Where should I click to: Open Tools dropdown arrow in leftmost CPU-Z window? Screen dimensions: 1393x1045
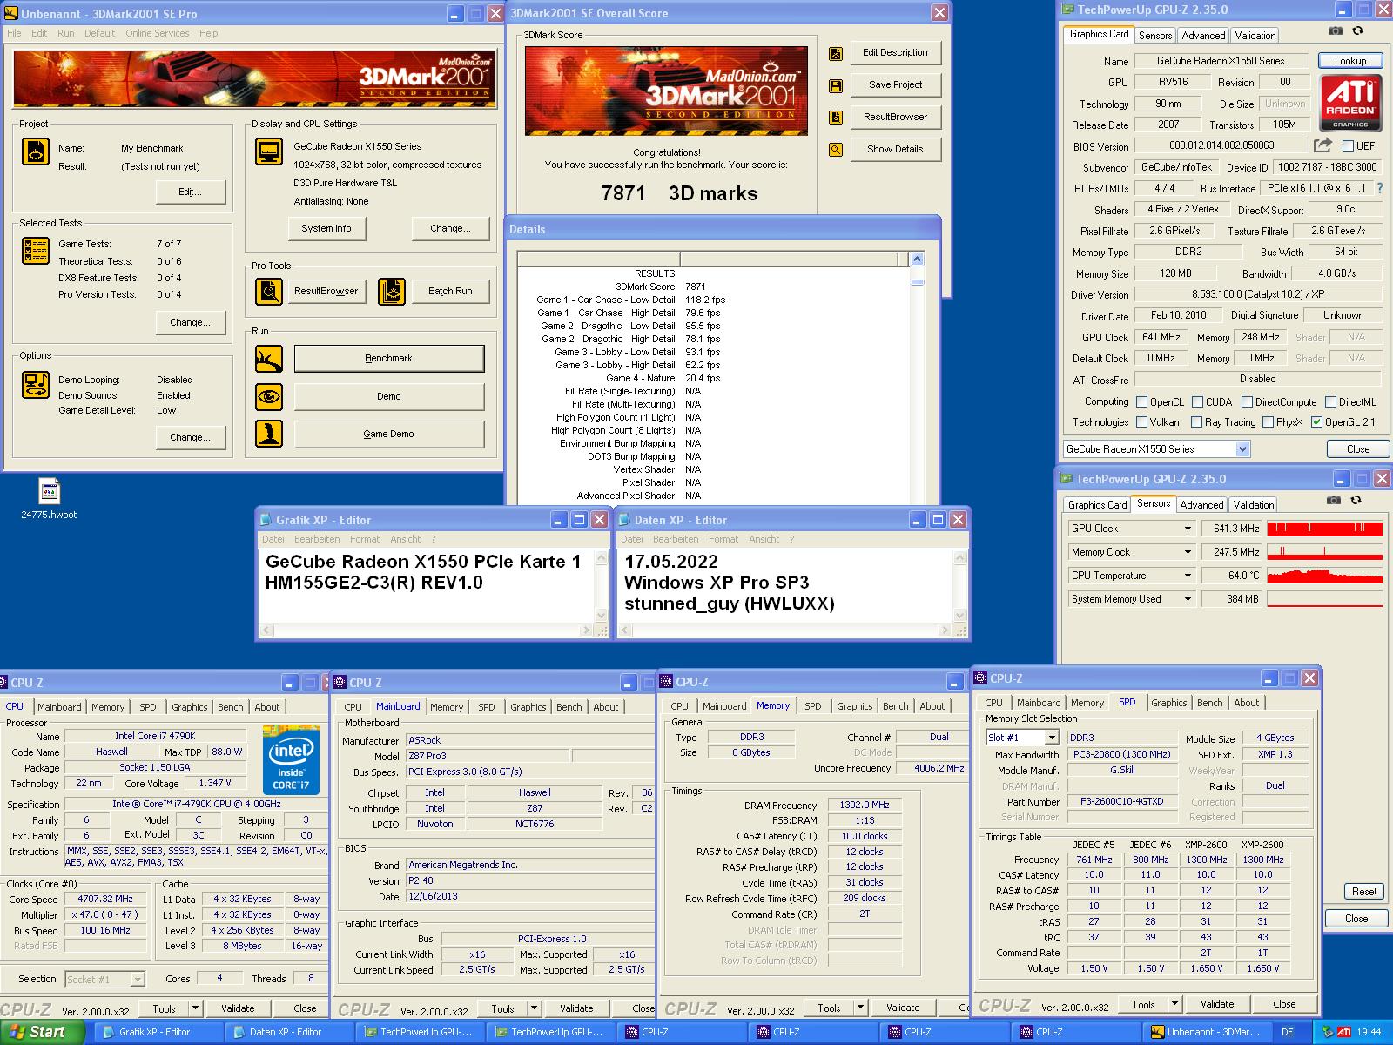tap(195, 1008)
